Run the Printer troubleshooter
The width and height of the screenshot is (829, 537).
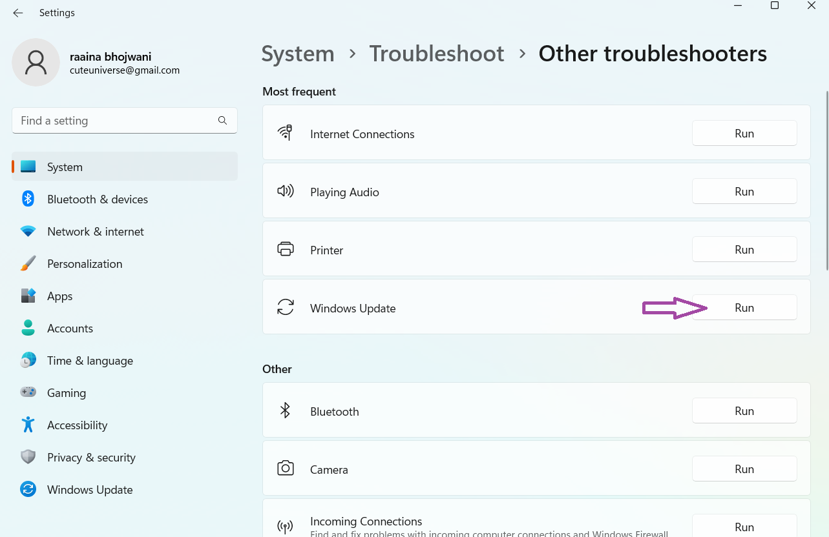tap(744, 250)
